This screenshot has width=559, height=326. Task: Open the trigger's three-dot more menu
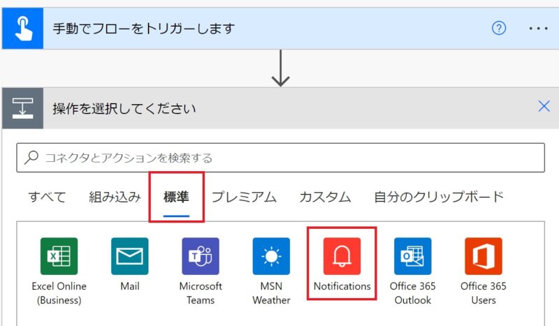[x=538, y=29]
